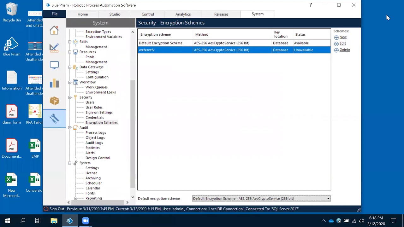Open Task View on taskbar
This screenshot has height=227, width=404.
[38, 221]
